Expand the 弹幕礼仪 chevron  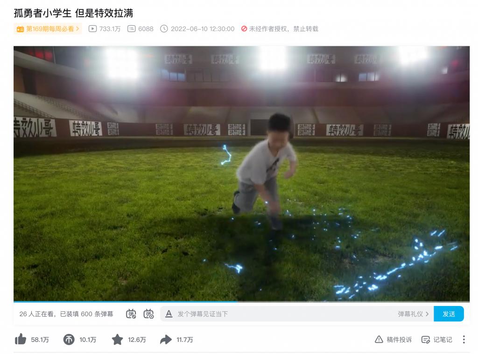(x=427, y=314)
